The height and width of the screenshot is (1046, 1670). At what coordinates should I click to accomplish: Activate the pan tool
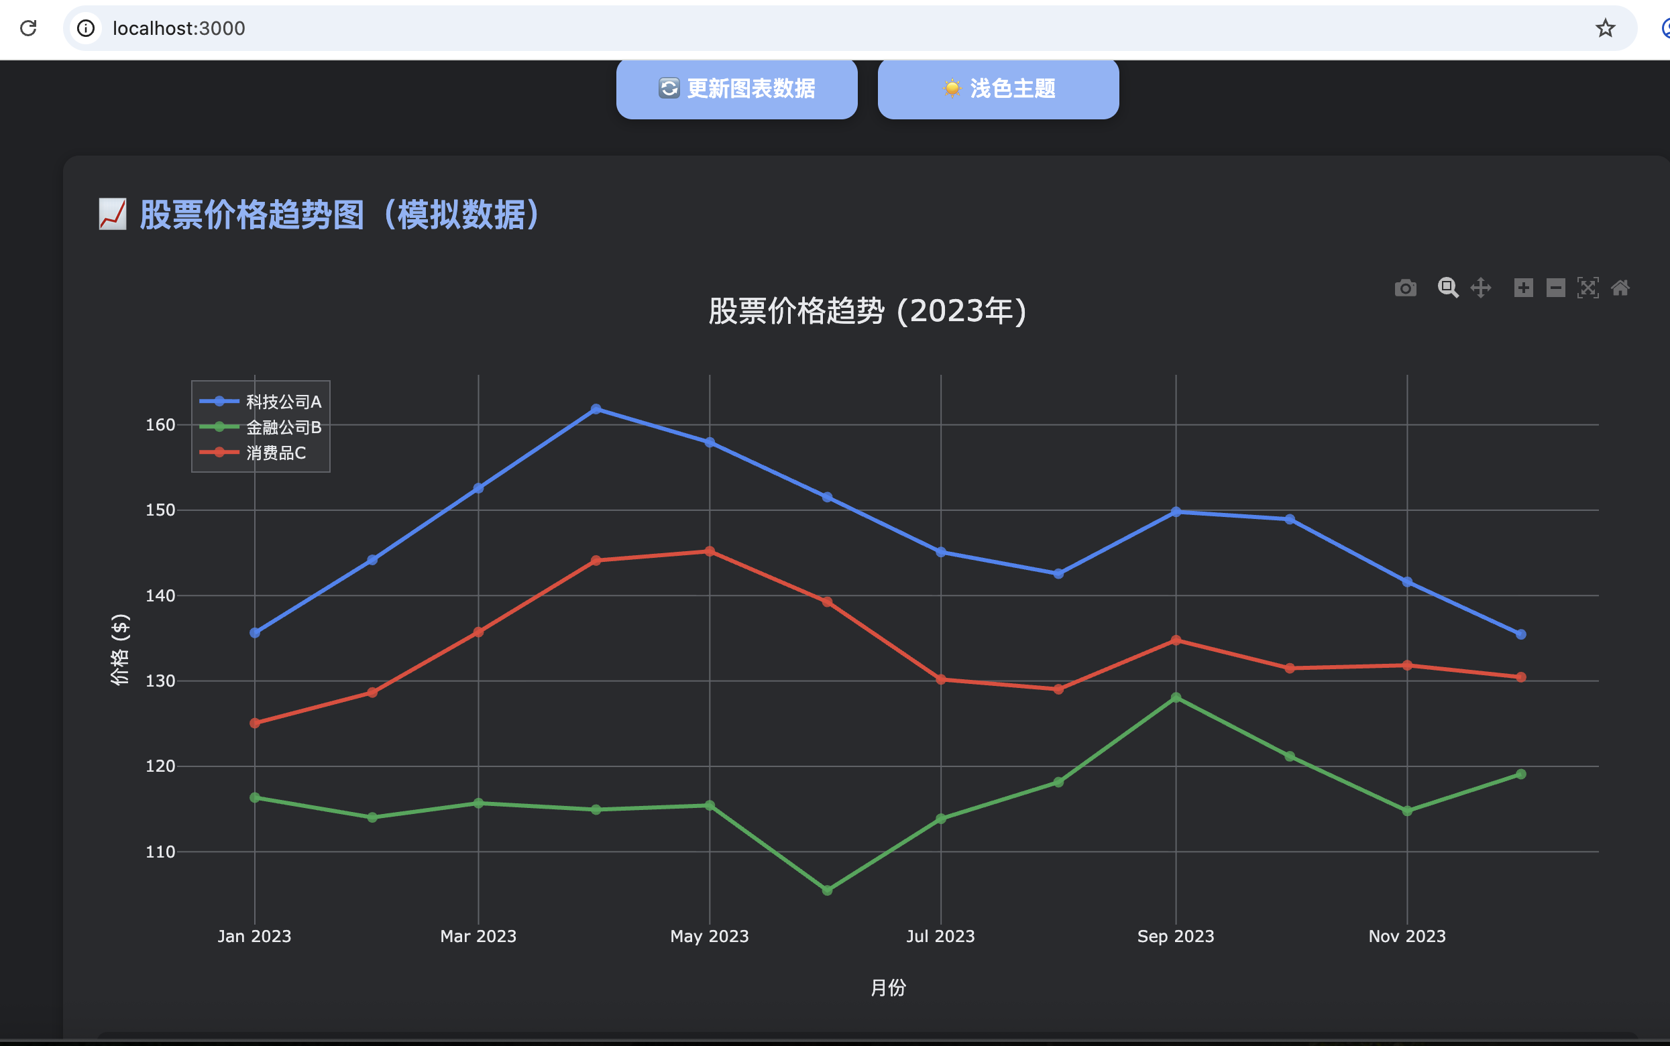(1480, 288)
